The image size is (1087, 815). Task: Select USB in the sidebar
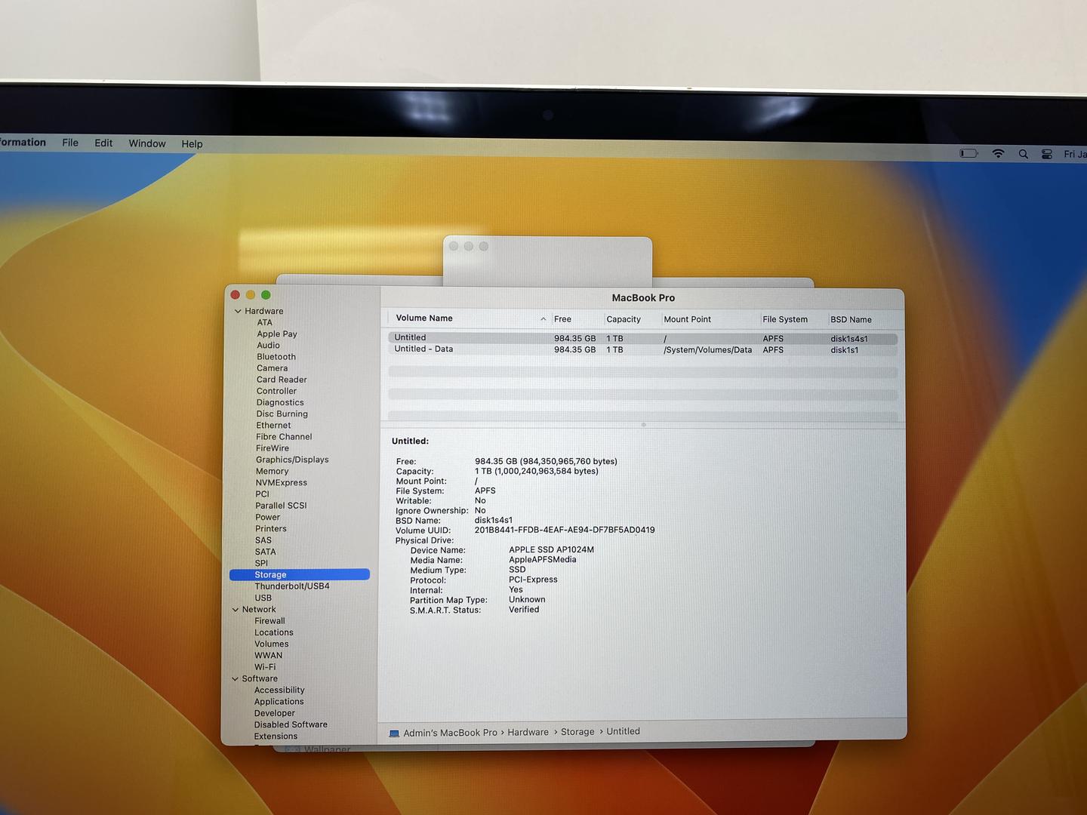(x=263, y=598)
